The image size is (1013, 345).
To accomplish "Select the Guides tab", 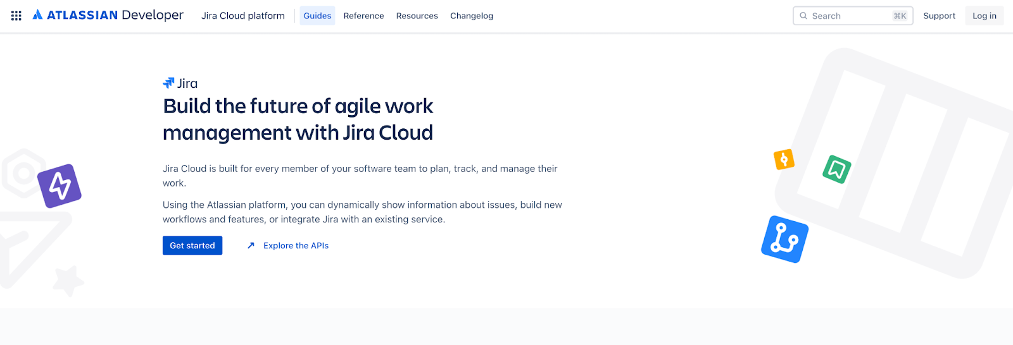I will (317, 16).
